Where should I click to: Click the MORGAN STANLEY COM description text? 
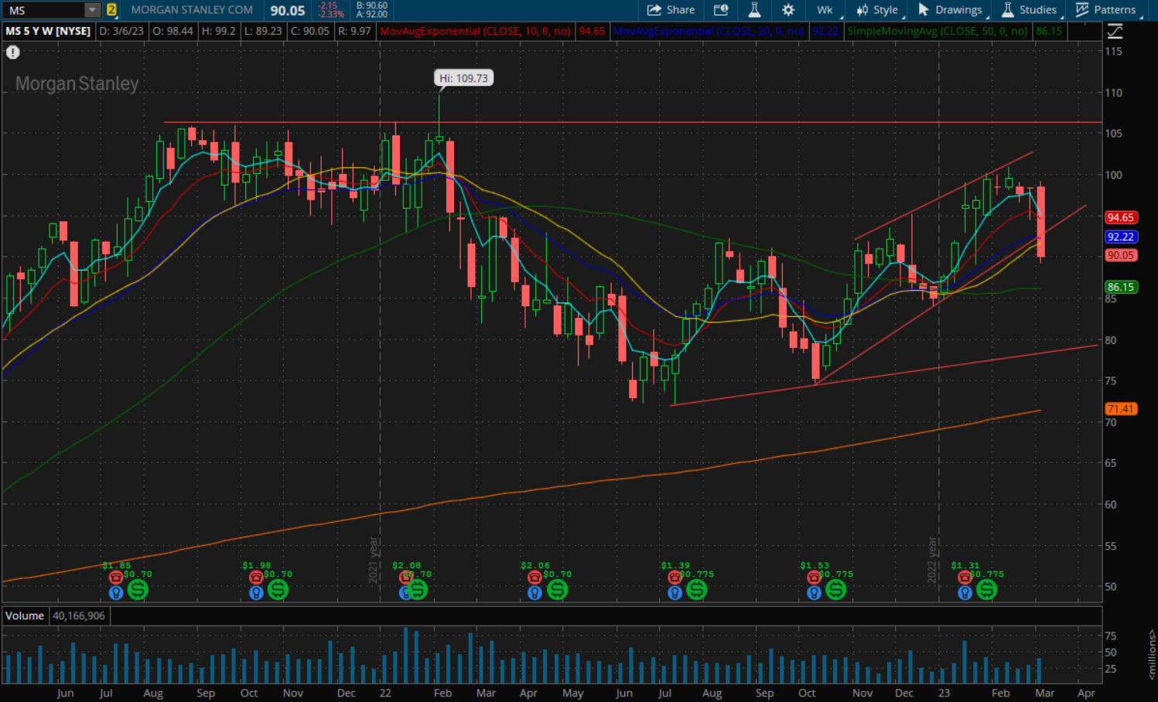click(192, 10)
